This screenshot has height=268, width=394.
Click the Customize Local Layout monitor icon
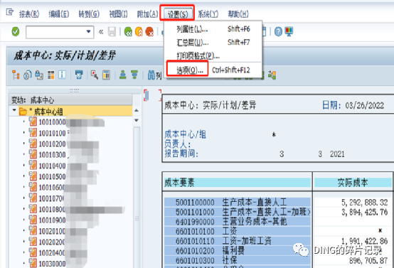(x=289, y=31)
